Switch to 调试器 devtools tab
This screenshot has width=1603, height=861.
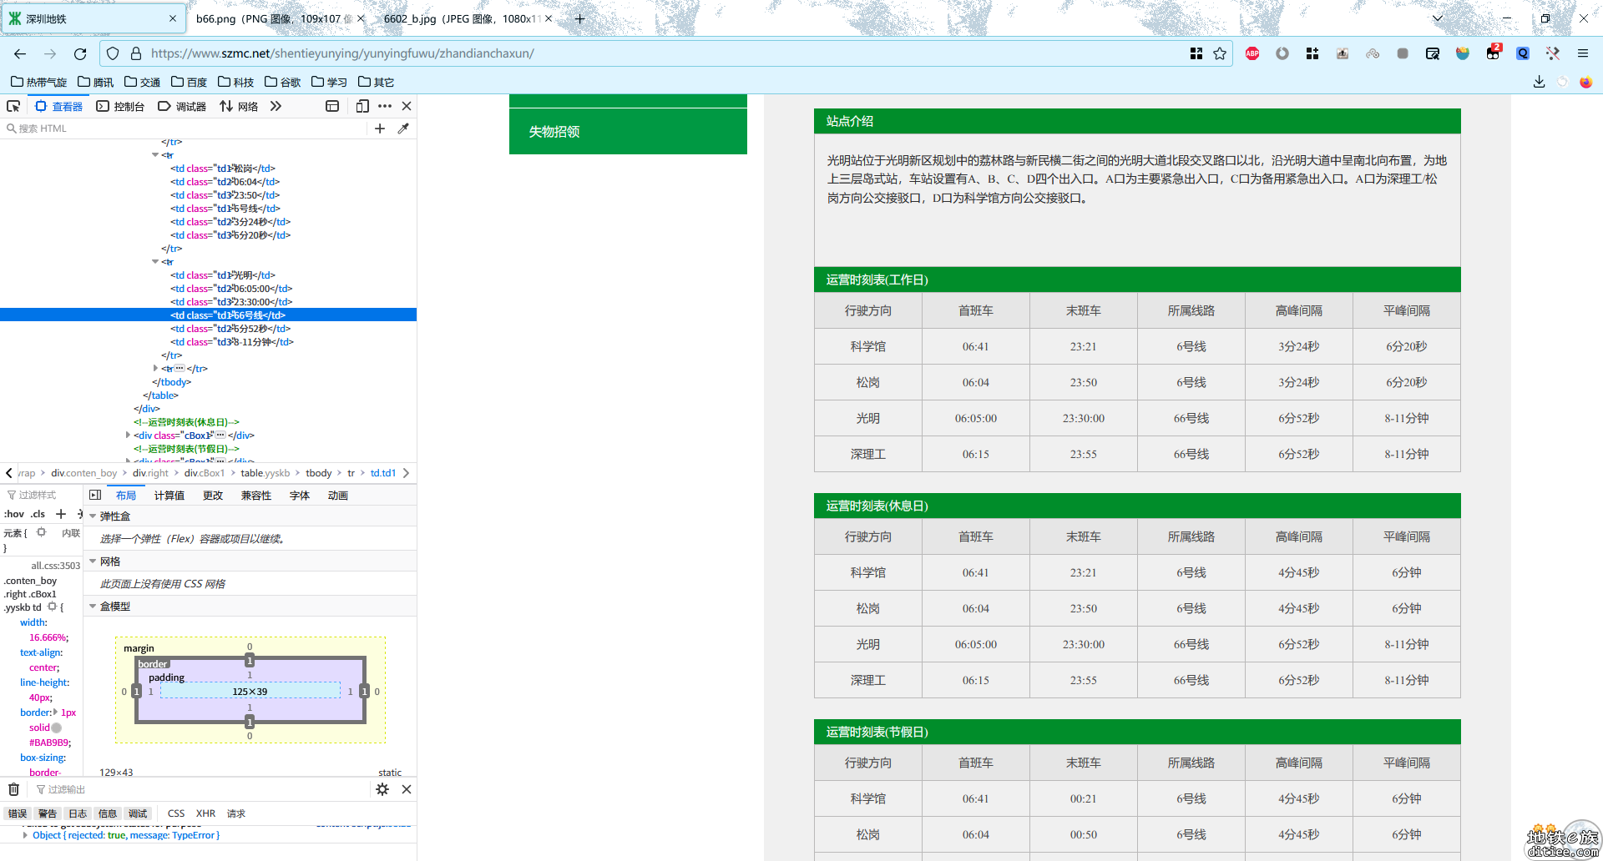[x=182, y=106]
